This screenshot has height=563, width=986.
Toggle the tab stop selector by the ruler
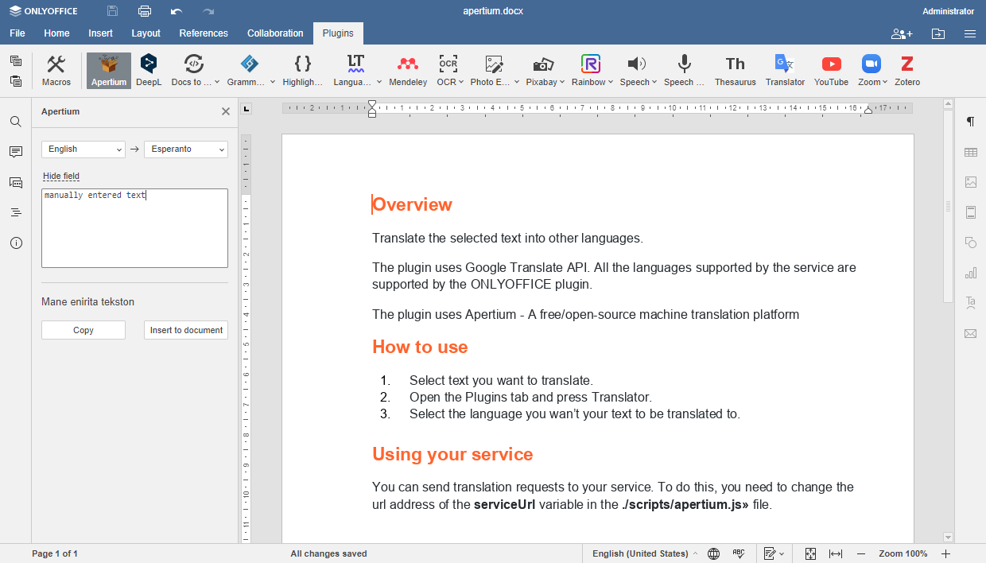tap(246, 108)
